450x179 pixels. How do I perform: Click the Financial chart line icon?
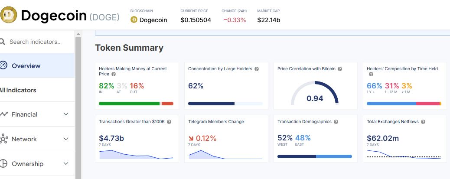coord(4,114)
